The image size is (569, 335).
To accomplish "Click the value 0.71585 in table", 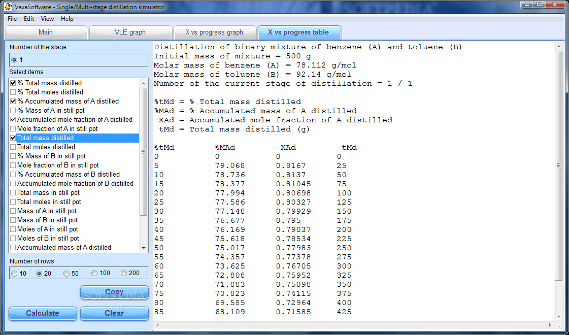I will click(x=293, y=312).
